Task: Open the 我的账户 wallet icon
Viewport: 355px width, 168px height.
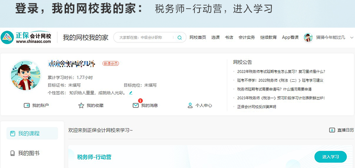Action: point(27,105)
